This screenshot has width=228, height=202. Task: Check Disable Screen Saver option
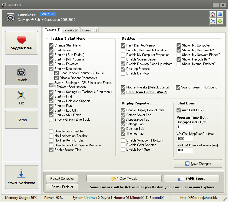click(x=123, y=59)
